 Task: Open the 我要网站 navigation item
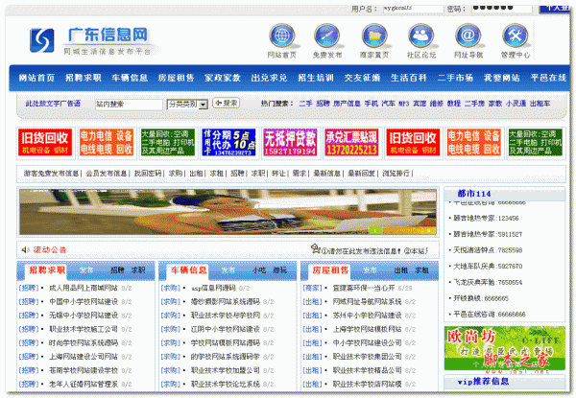pyautogui.click(x=501, y=78)
